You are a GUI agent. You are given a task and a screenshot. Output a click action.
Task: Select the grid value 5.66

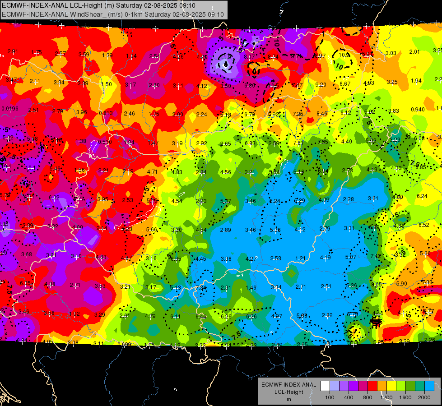point(151,229)
